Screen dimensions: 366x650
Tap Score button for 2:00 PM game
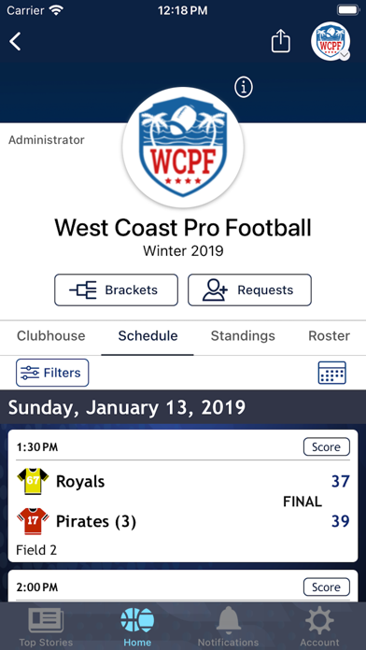(327, 587)
